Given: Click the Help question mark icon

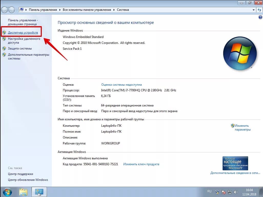Looking at the screenshot, I should (260, 17).
